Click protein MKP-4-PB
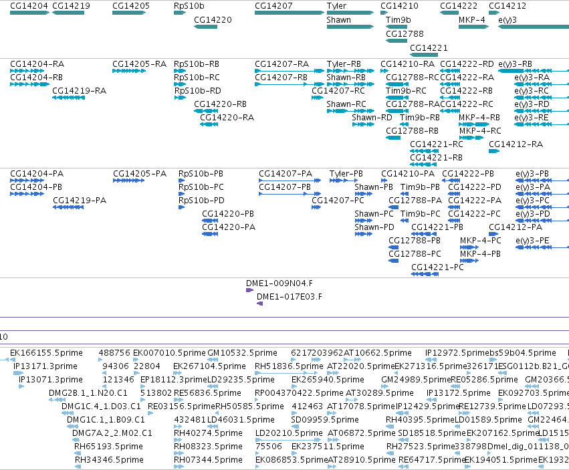This screenshot has width=569, height=470. coord(480,253)
